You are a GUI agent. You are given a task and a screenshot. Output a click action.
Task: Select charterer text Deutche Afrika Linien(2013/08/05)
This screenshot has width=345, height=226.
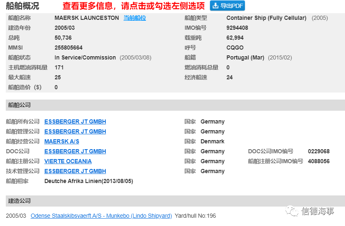[89, 181]
